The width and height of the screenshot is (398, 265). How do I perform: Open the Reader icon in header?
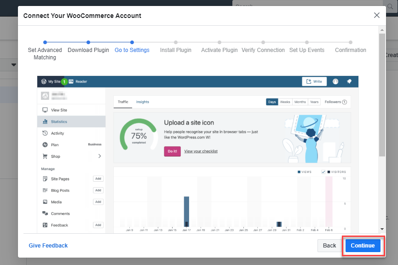pos(71,81)
